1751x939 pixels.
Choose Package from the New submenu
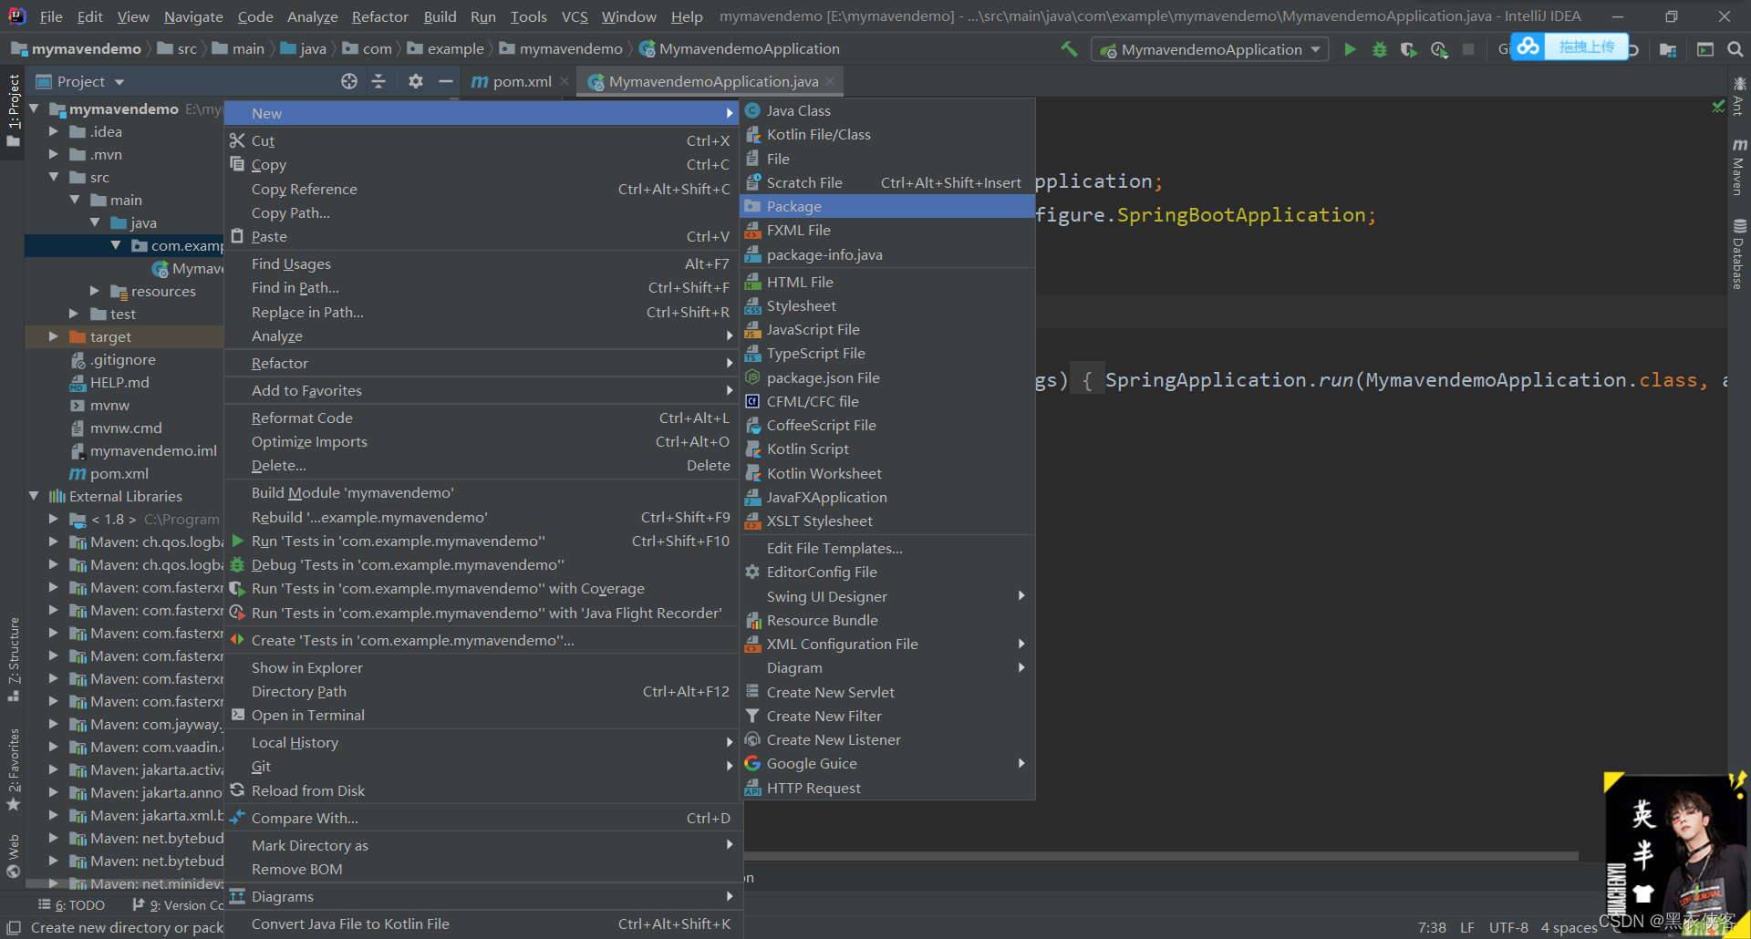[886, 206]
